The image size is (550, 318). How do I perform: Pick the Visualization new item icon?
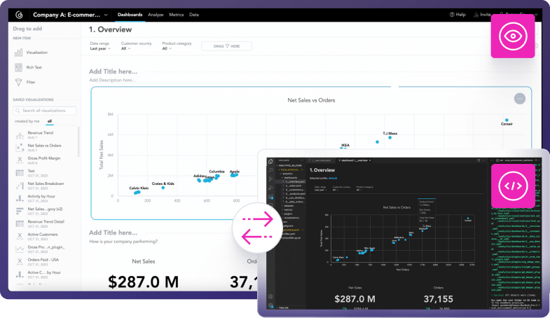click(x=19, y=53)
